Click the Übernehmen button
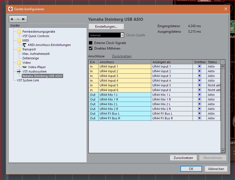 pos(213,158)
